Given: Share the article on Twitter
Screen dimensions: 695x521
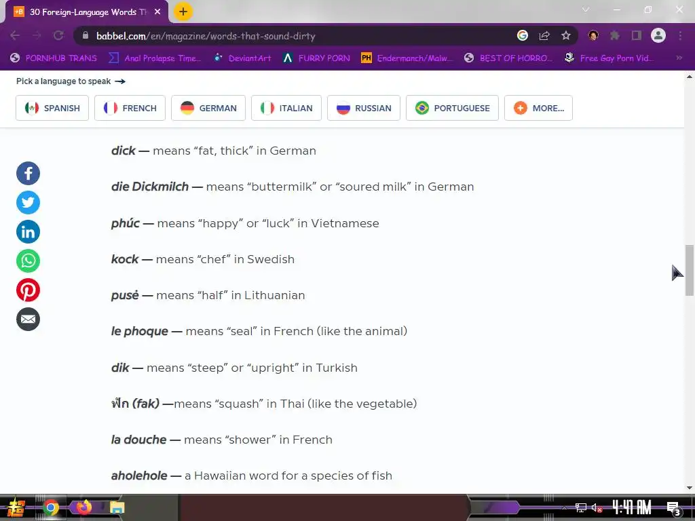Looking at the screenshot, I should (x=28, y=202).
